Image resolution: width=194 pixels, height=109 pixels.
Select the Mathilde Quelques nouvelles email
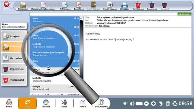pyautogui.click(x=55, y=79)
